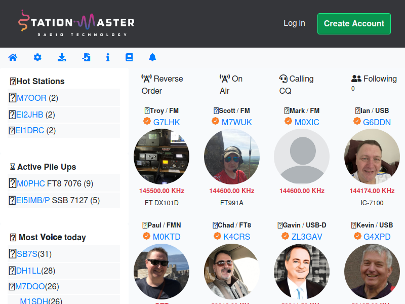
Task: Open most voice station SB7S
Action: click(27, 254)
